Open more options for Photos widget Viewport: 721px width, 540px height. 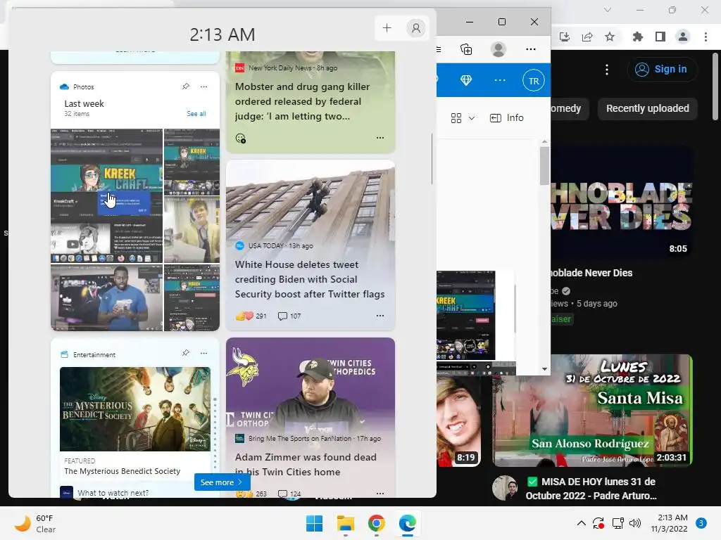pos(203,86)
